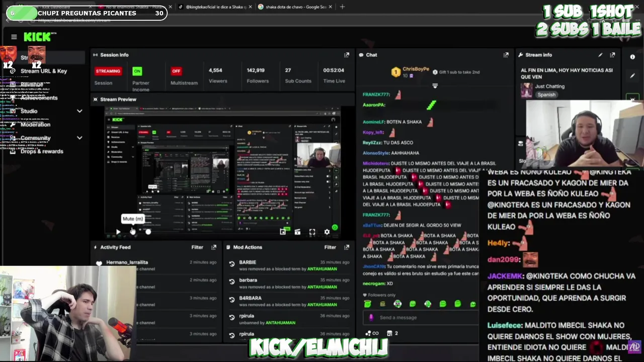Expand the chat leaderboard arrow
Image resolution: width=644 pixels, height=362 pixels.
tap(435, 86)
